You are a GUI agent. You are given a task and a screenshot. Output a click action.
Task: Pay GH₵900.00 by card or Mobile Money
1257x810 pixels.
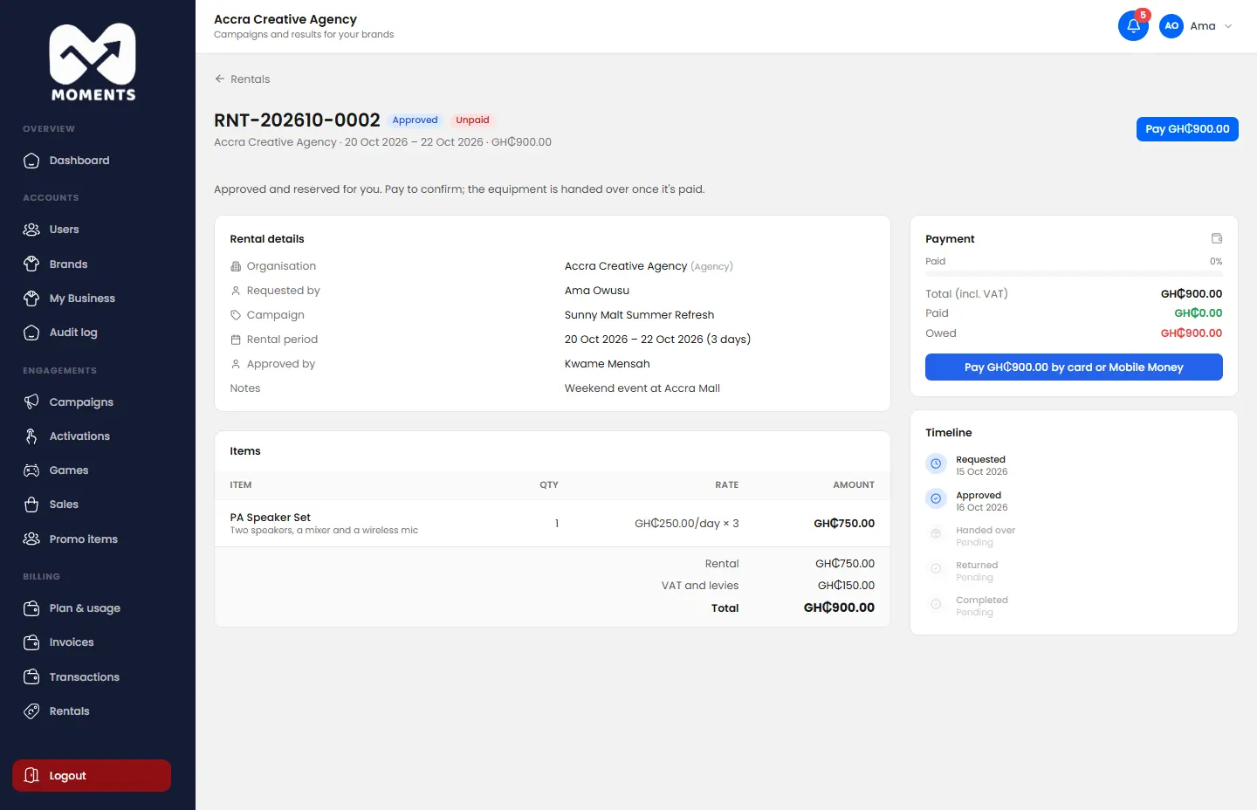(x=1074, y=367)
